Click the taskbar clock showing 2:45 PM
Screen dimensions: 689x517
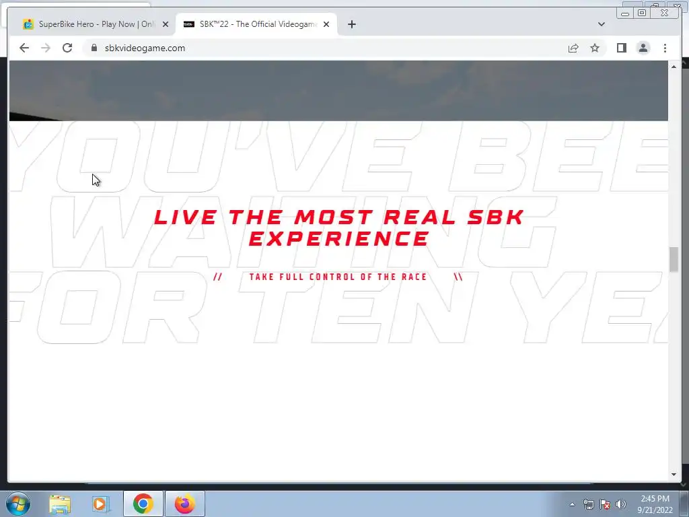(x=655, y=504)
